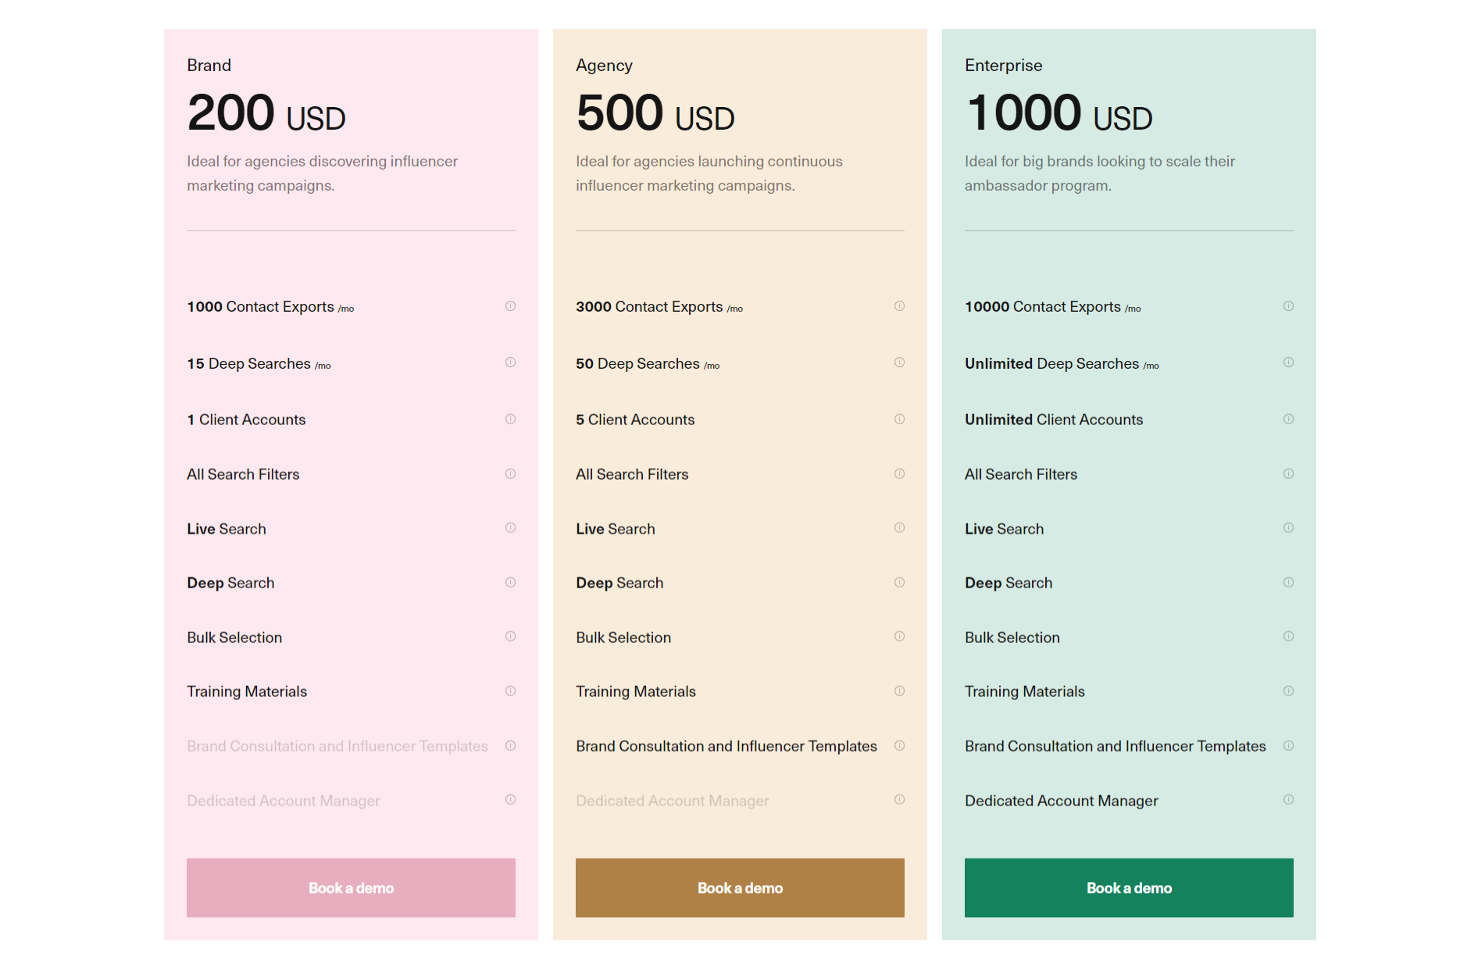Click info icon for 1000 Contact Exports

tap(510, 306)
